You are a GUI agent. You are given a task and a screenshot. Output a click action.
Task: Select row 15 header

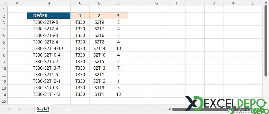4,101
